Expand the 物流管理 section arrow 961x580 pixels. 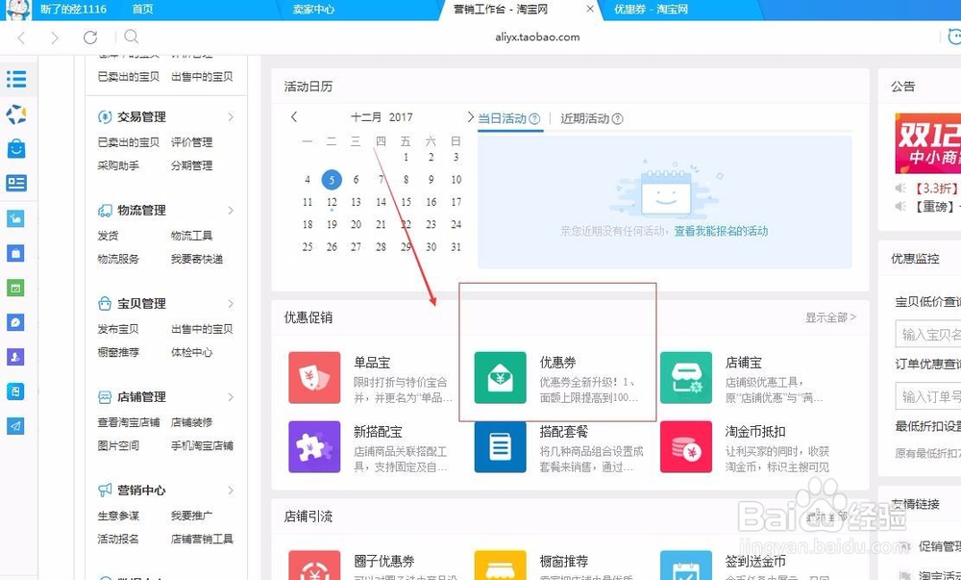tap(231, 211)
